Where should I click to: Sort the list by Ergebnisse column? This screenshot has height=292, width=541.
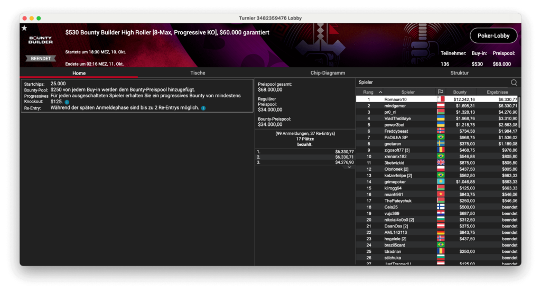497,92
